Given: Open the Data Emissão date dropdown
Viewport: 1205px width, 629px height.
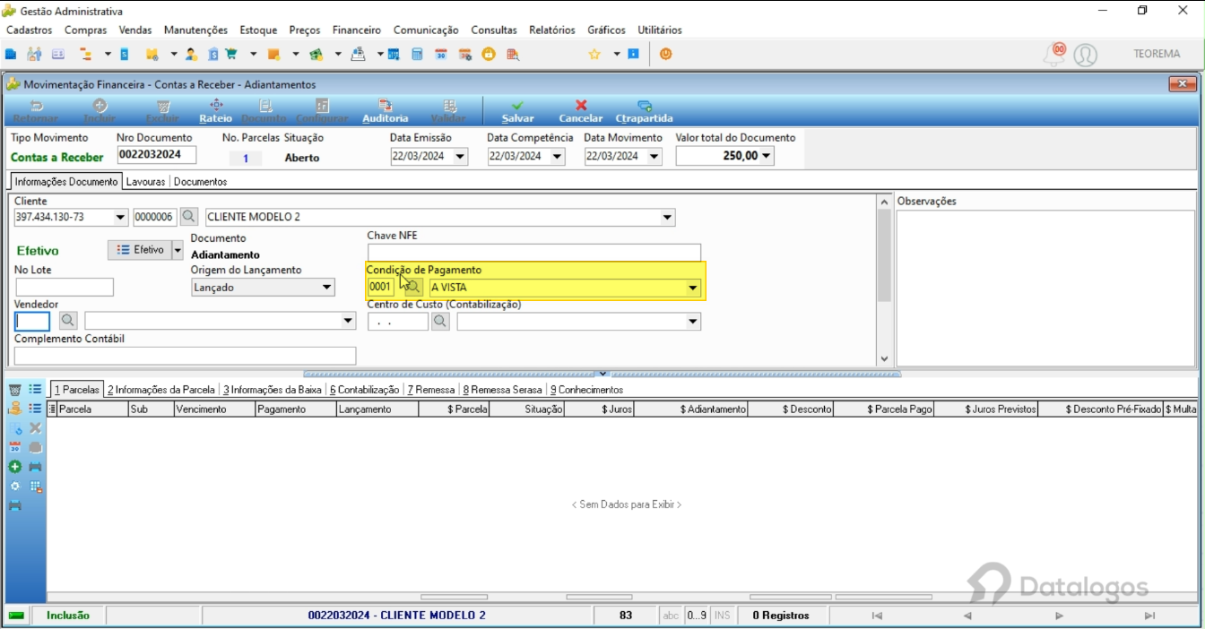Looking at the screenshot, I should [460, 156].
